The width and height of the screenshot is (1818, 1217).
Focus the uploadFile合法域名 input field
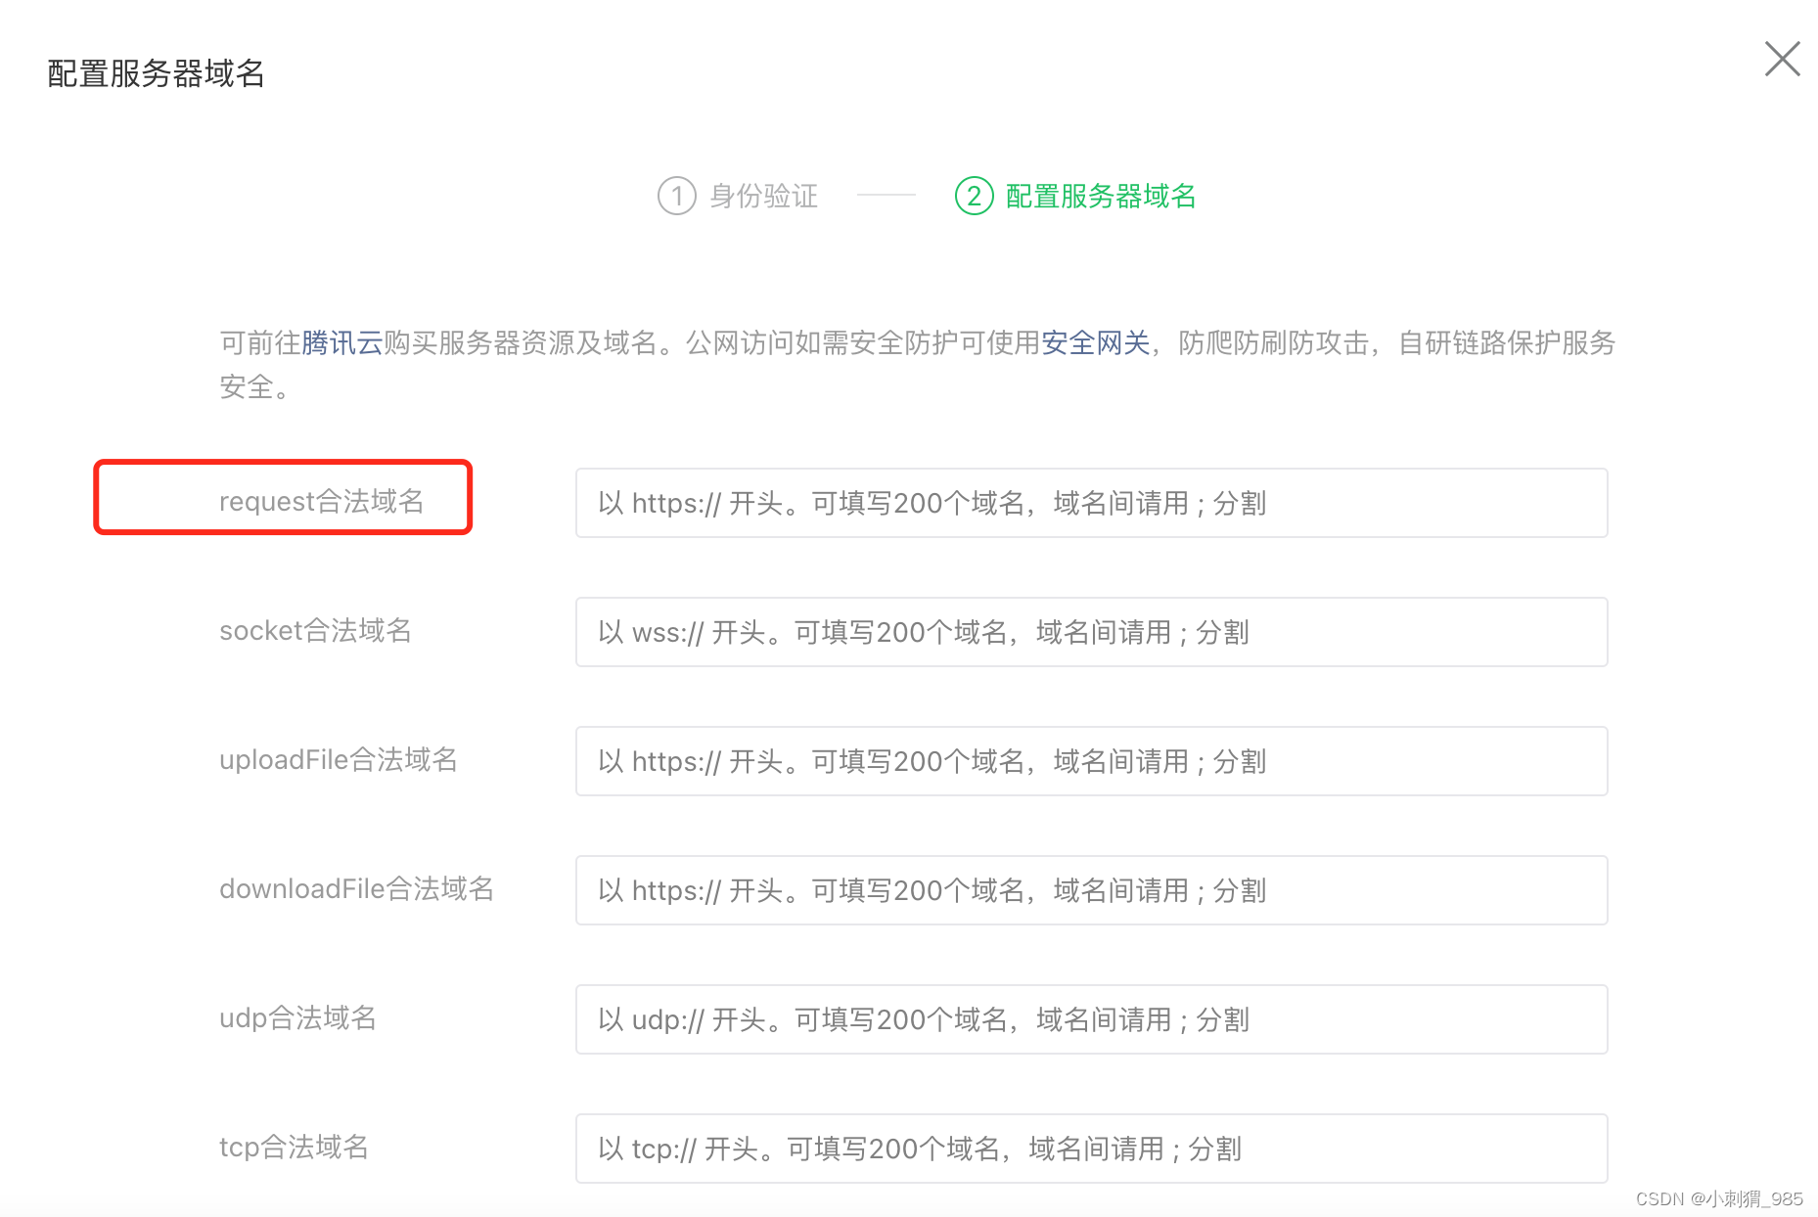1091,761
